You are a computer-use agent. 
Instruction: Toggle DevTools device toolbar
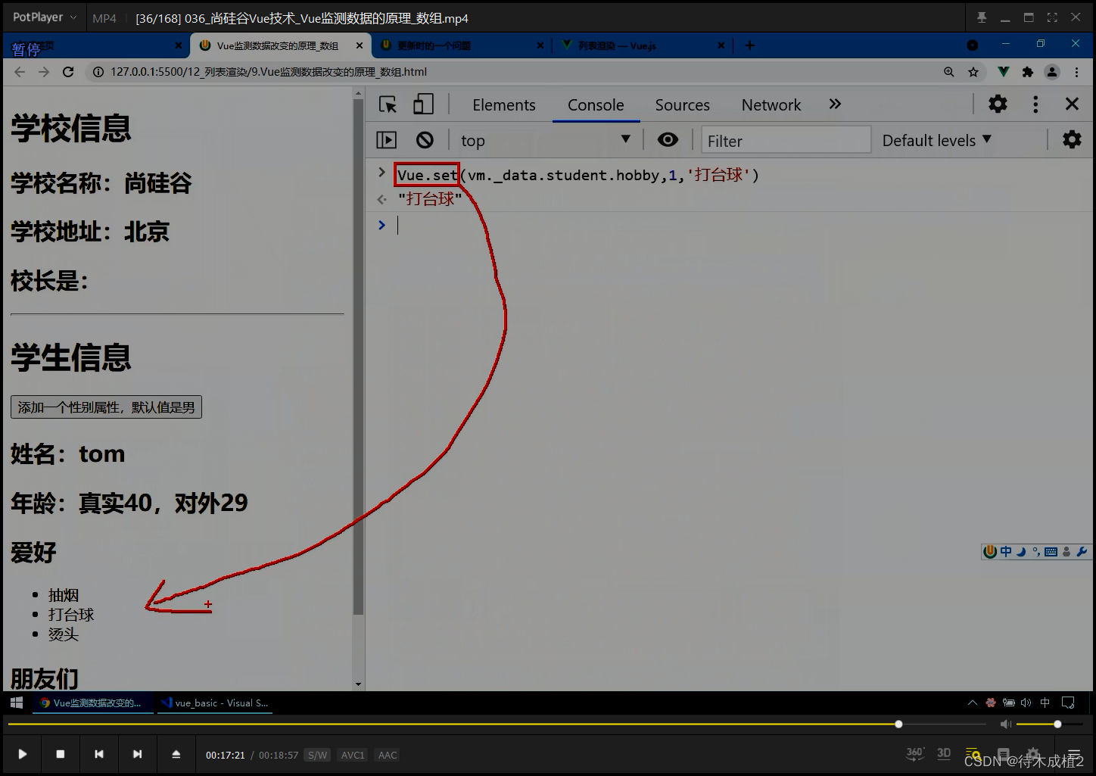point(423,104)
